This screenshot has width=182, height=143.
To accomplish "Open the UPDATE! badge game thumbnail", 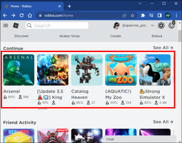I will coord(53,136).
